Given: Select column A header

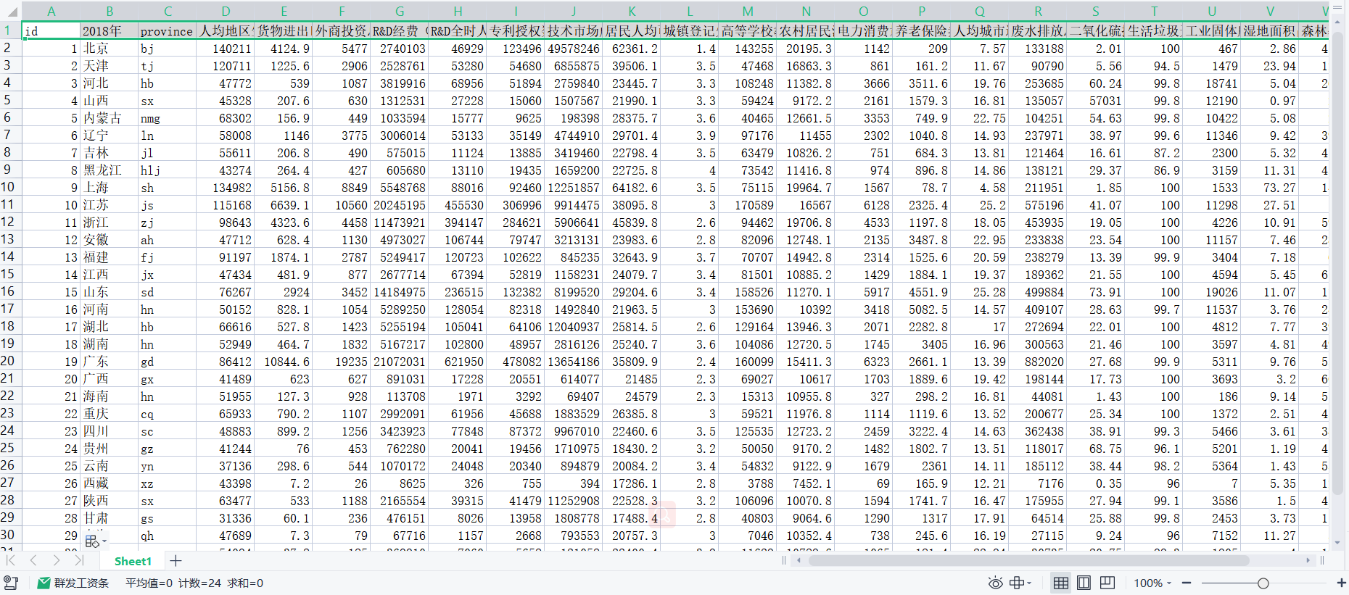Looking at the screenshot, I should point(51,11).
